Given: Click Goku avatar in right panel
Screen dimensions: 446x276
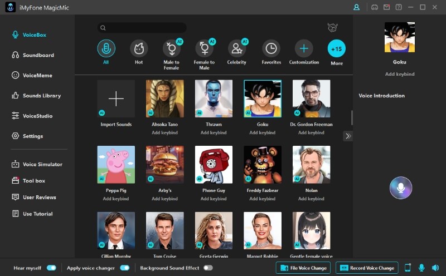Looking at the screenshot, I should point(400,37).
